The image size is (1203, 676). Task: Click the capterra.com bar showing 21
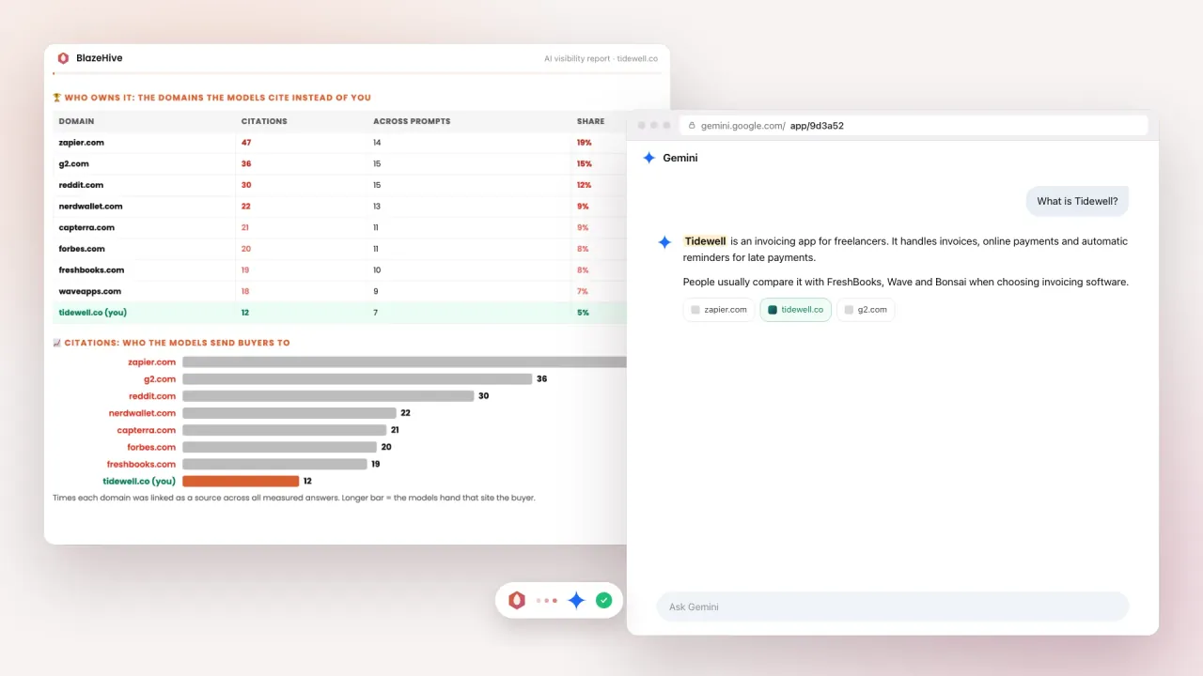pos(285,430)
